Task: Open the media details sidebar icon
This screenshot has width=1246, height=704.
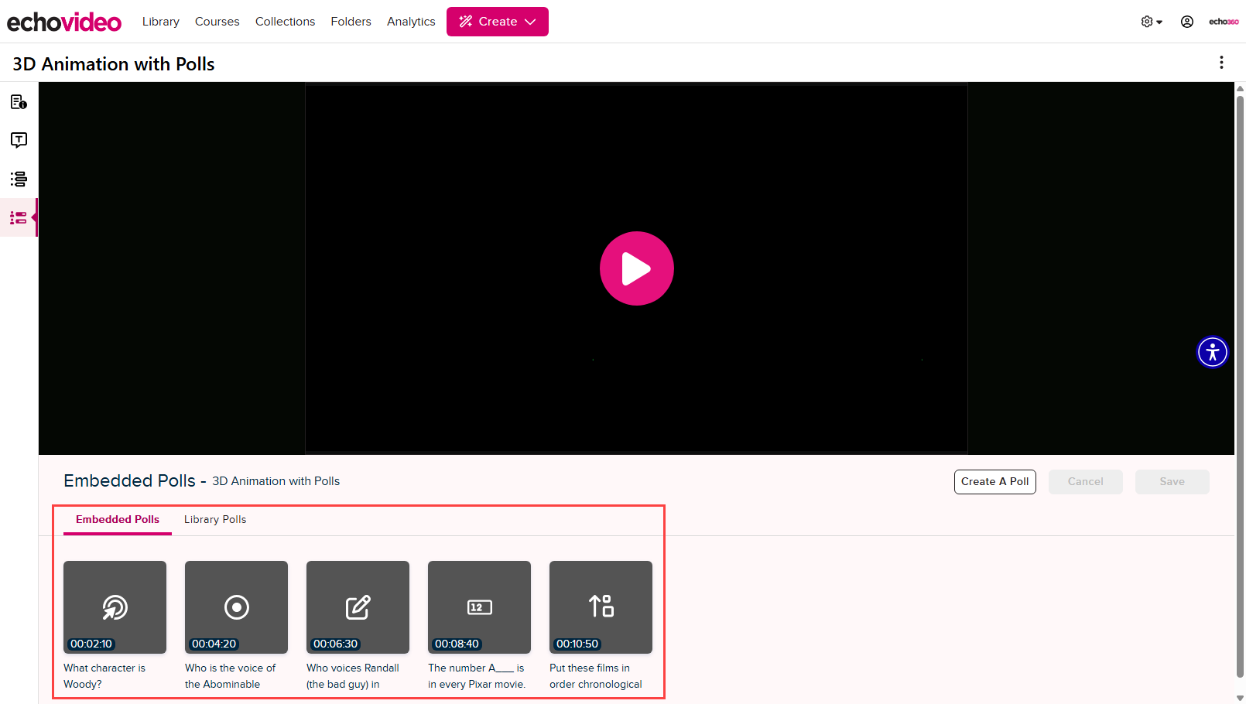Action: point(19,102)
